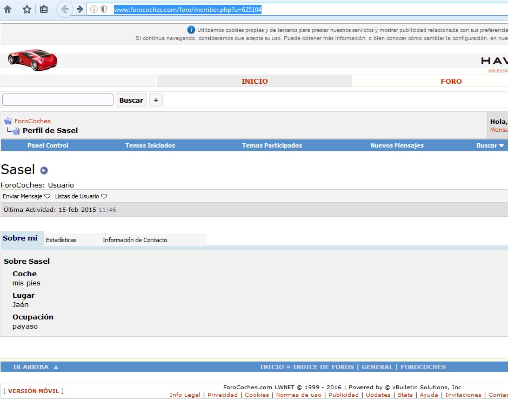Switch to VERSIÓN MÓVIL
The image size is (508, 407).
pyautogui.click(x=34, y=391)
